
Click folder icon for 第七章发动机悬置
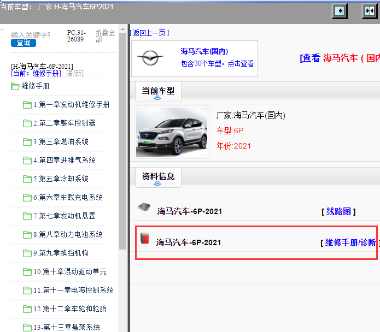click(x=27, y=216)
